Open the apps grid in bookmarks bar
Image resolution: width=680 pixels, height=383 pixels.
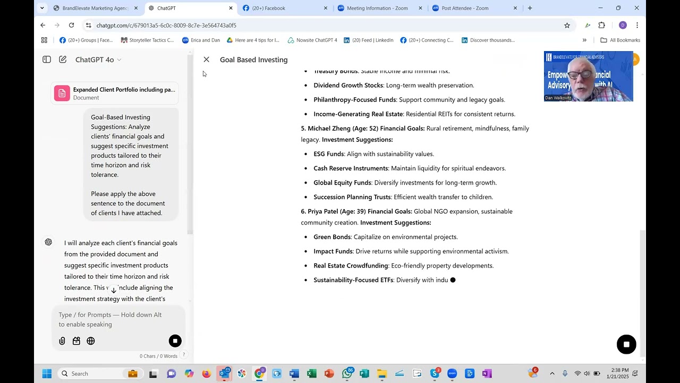[x=44, y=40]
